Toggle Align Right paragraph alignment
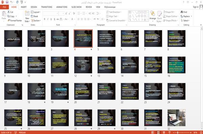Viewport: 203px width, 134px height. 85,19
